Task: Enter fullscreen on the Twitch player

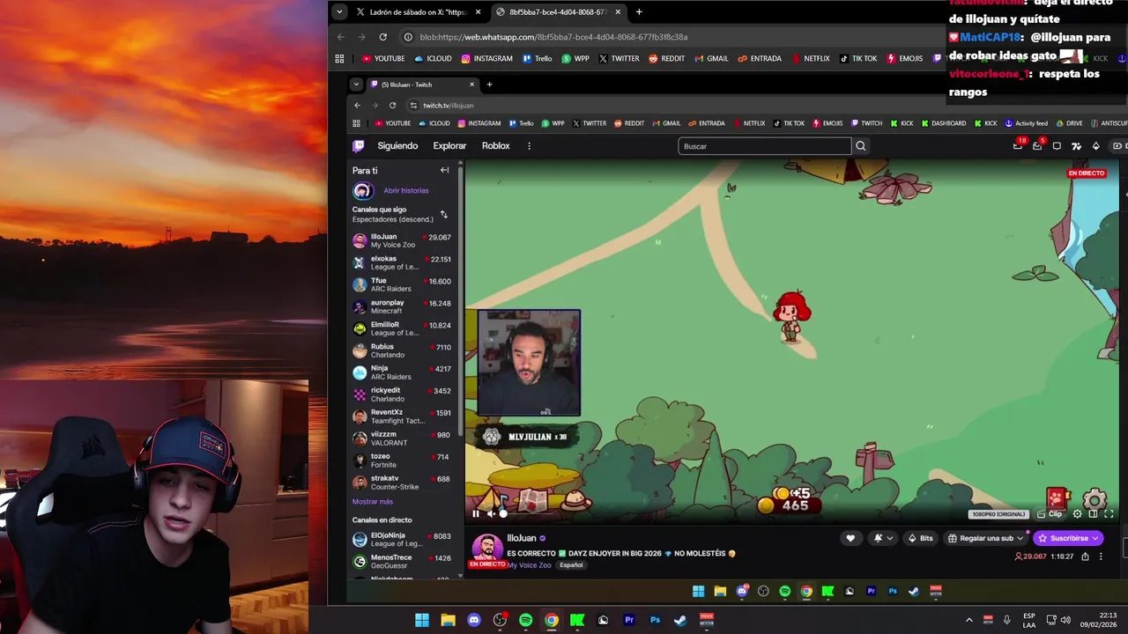Action: pos(1109,514)
